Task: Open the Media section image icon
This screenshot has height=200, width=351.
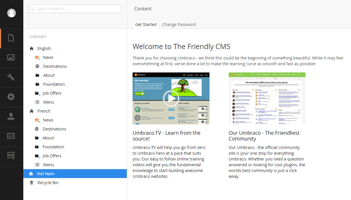Action: 11,57
